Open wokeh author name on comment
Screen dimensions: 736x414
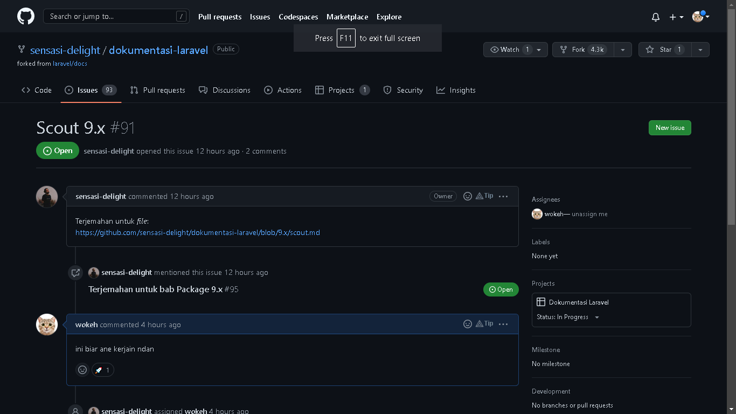87,325
